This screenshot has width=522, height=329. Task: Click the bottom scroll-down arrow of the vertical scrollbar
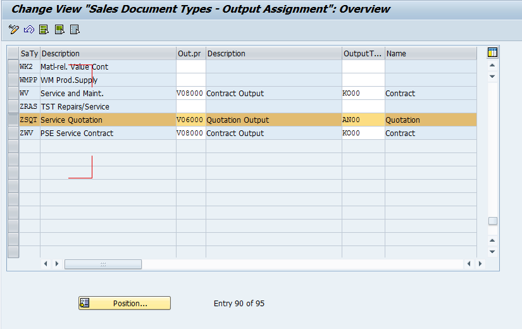(492, 252)
